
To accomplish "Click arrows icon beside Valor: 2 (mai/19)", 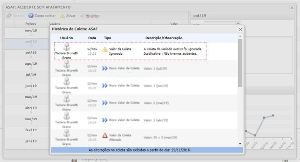I will 105,102.
